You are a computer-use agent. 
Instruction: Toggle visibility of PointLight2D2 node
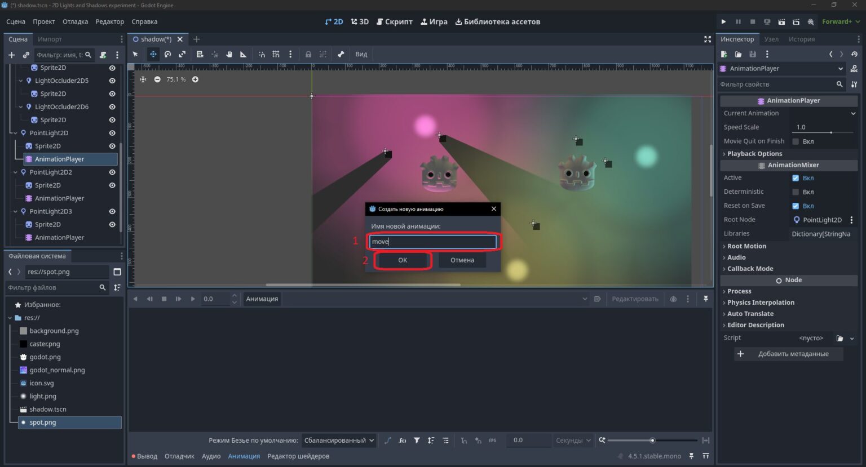(112, 172)
